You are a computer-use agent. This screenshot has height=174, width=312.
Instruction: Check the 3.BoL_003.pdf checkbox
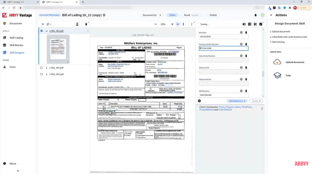[x=41, y=74]
